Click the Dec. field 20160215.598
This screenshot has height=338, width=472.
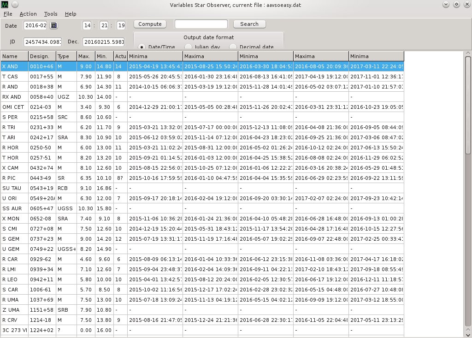click(x=104, y=42)
